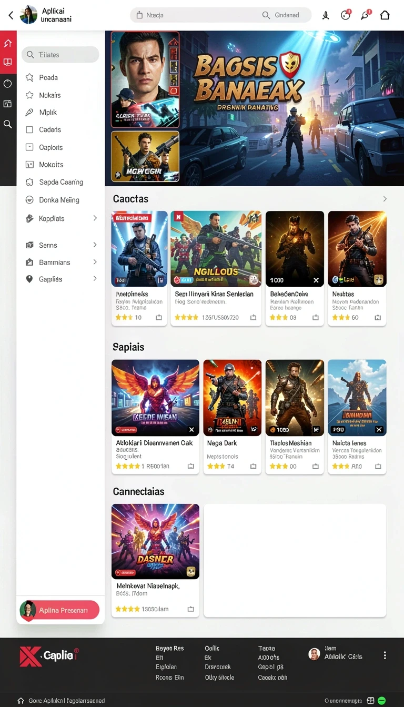The width and height of the screenshot is (404, 707).
Task: Open the Tlaplos Meshian card image
Action: [295, 398]
